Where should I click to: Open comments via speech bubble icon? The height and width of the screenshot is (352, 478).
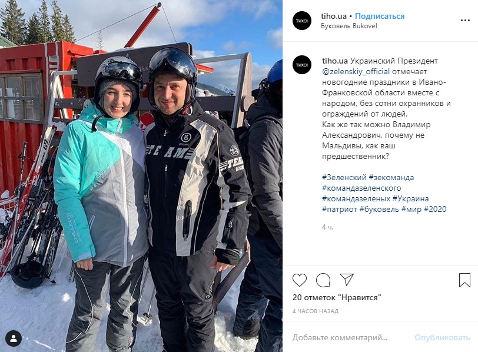click(x=323, y=280)
